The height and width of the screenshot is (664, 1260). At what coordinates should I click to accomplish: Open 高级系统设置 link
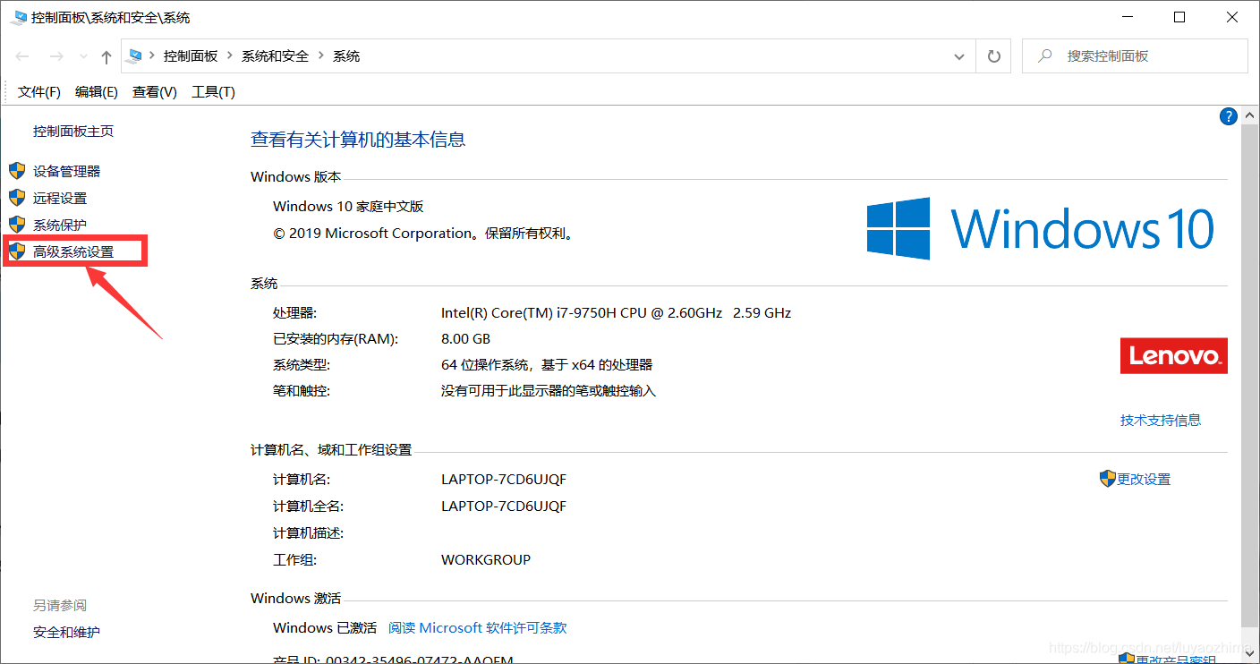tap(73, 251)
